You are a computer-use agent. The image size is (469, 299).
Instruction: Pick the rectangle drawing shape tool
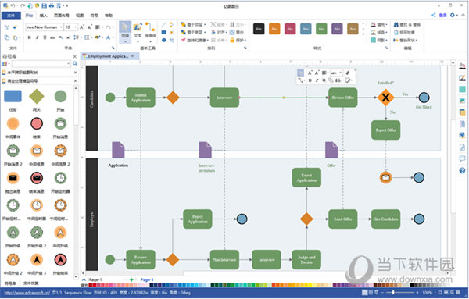[x=164, y=32]
